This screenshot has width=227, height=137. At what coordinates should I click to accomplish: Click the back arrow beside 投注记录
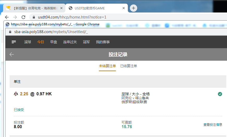tap(12, 54)
